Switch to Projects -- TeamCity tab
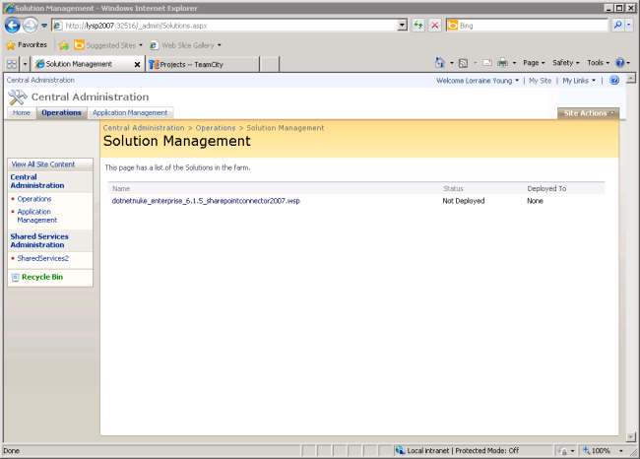640x459 pixels. (202, 65)
